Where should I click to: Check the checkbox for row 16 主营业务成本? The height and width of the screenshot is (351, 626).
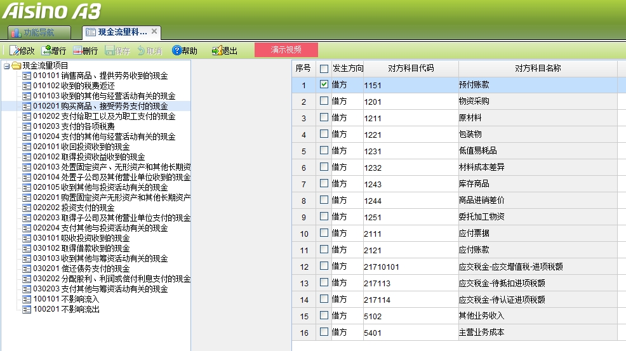[324, 331]
